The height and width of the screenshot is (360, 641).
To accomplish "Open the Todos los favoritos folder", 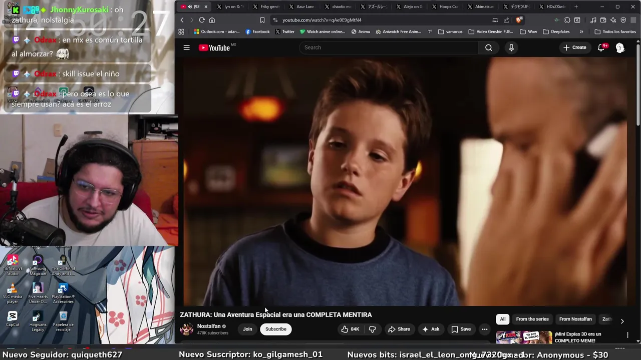I will (x=615, y=31).
